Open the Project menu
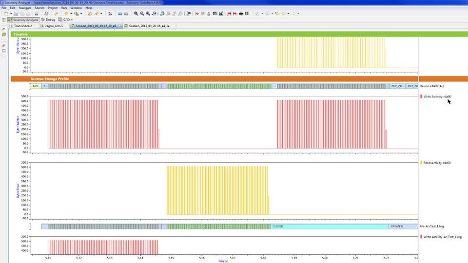Viewport: 468px width, 263px height. tap(53, 8)
